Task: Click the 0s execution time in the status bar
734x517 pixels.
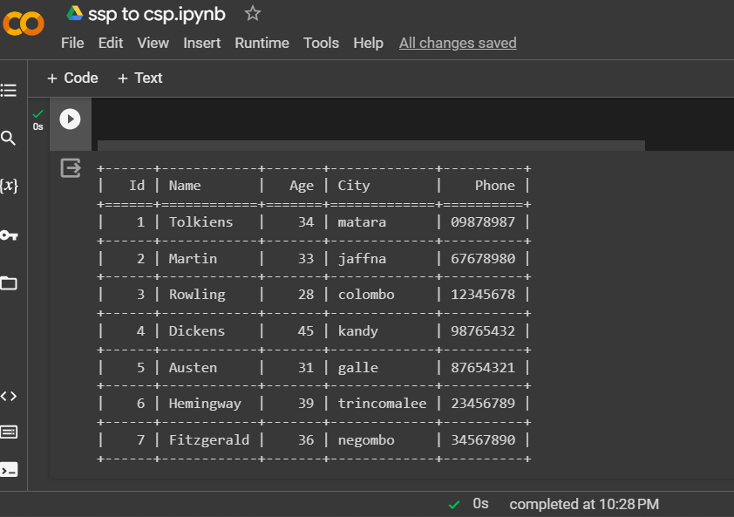Action: (480, 504)
